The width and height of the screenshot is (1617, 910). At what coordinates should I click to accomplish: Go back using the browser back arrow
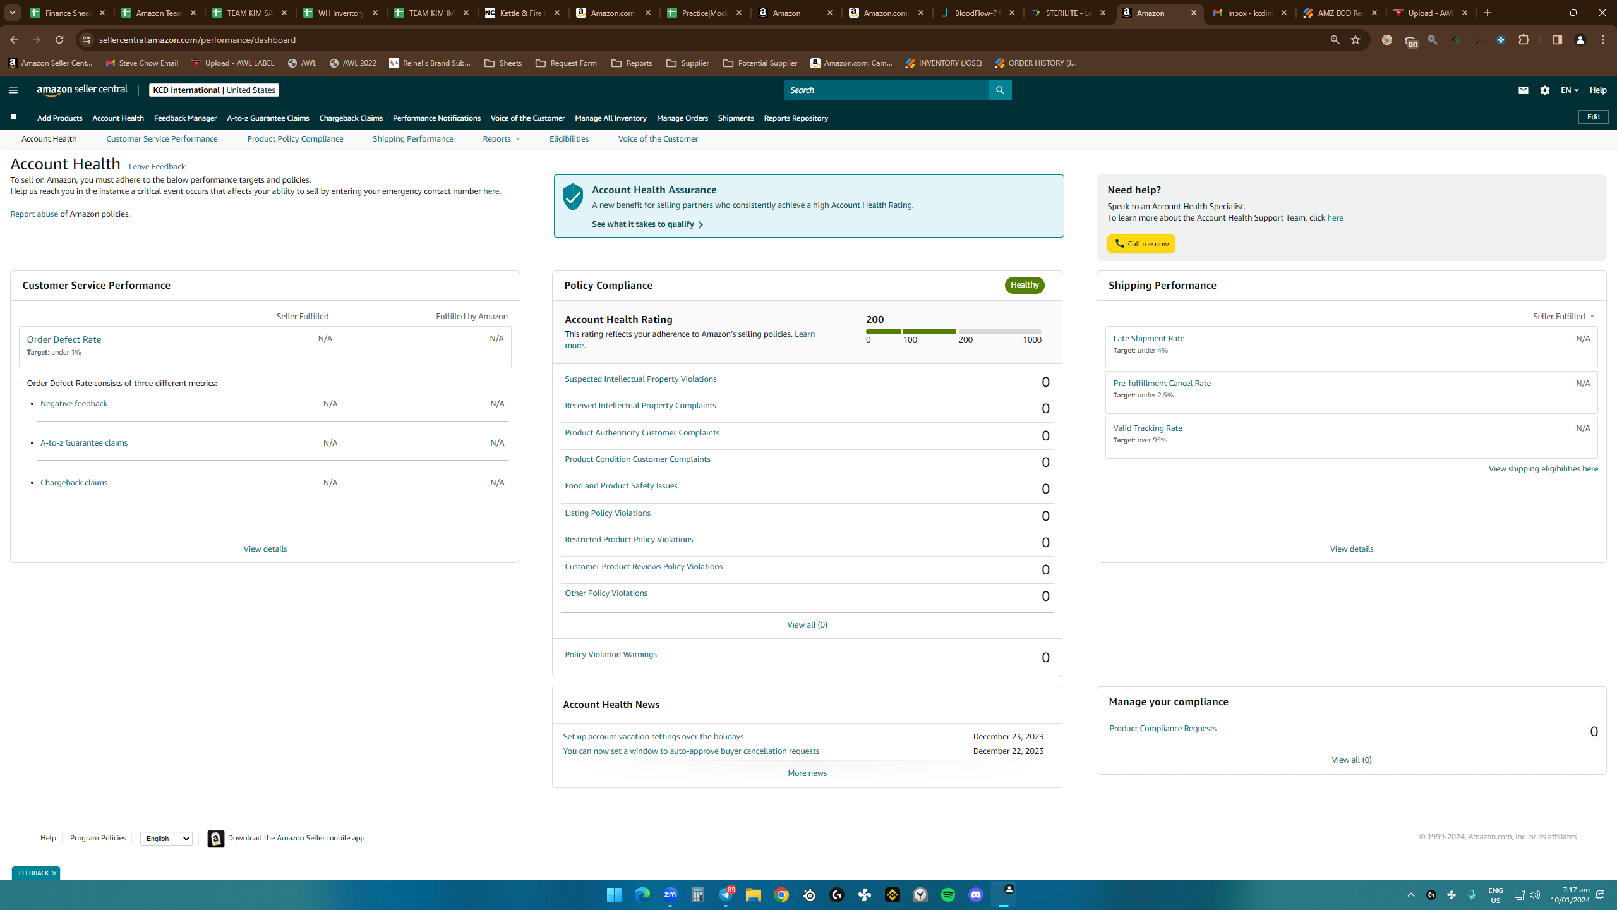click(x=14, y=40)
